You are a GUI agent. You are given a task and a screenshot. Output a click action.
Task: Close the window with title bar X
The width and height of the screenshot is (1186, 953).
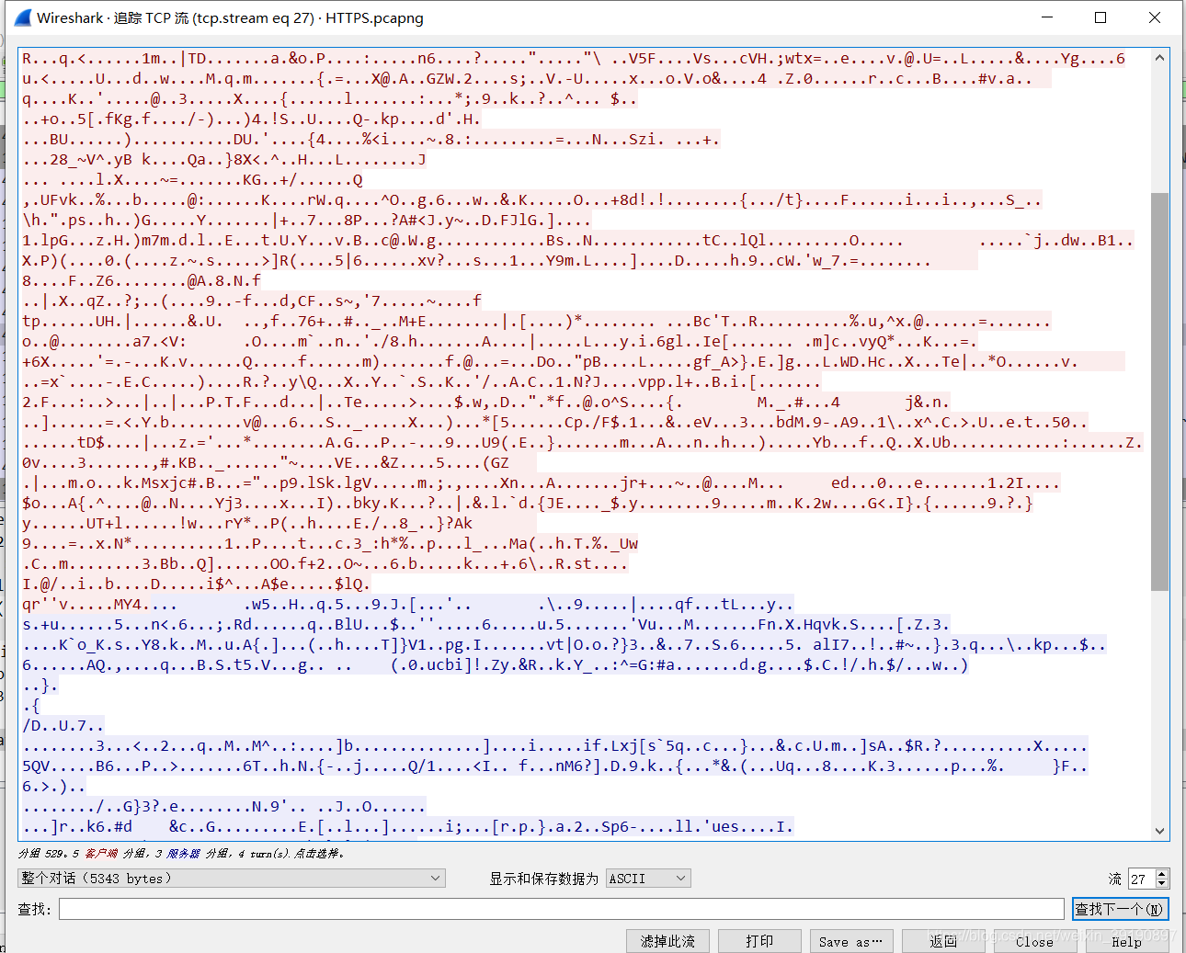pyautogui.click(x=1155, y=17)
